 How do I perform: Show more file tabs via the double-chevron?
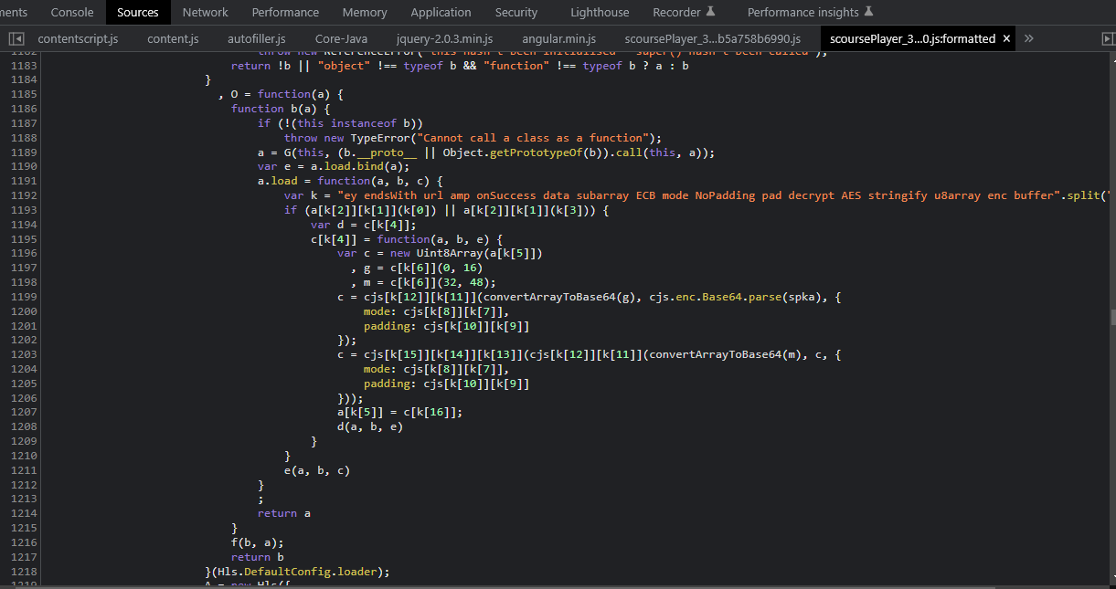[x=1029, y=38]
